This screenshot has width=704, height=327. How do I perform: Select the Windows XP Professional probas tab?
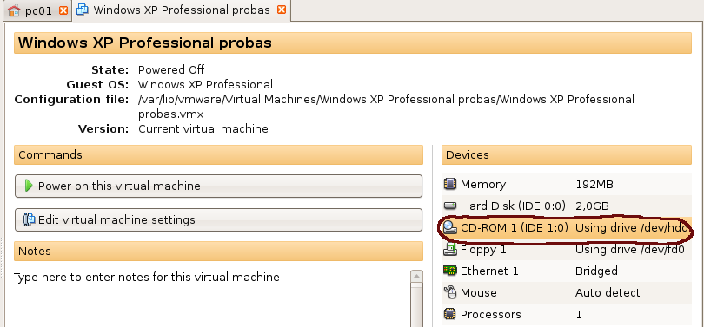click(x=181, y=10)
